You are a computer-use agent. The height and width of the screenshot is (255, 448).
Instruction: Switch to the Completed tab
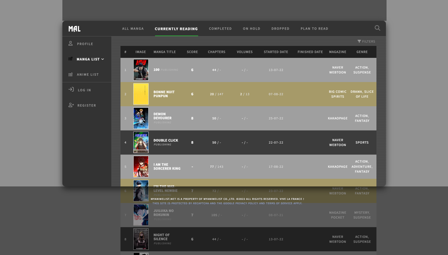click(x=220, y=29)
